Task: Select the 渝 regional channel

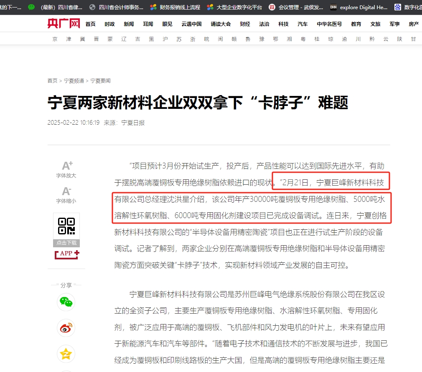Action: pos(344,39)
